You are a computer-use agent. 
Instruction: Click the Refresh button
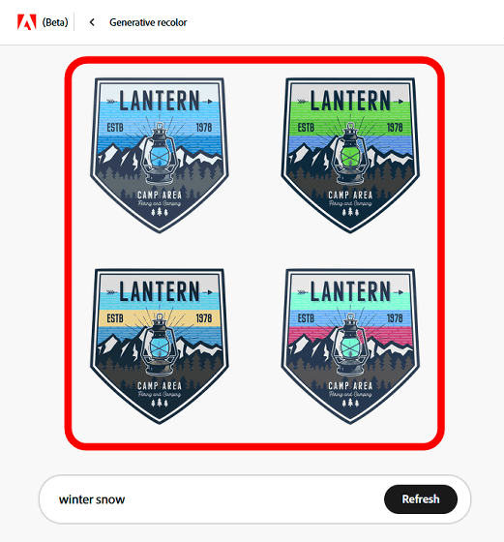pos(421,499)
